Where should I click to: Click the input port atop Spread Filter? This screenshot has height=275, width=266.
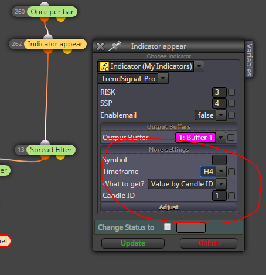[45, 142]
